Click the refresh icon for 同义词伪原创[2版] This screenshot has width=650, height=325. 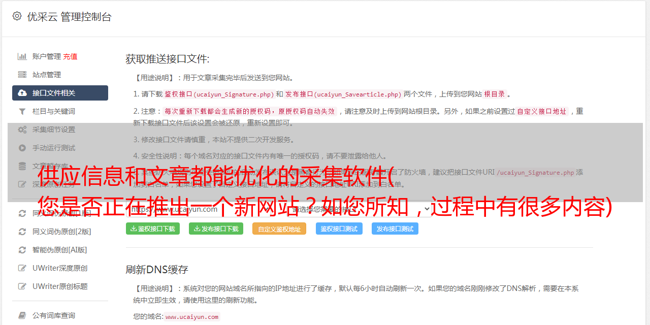(22, 232)
